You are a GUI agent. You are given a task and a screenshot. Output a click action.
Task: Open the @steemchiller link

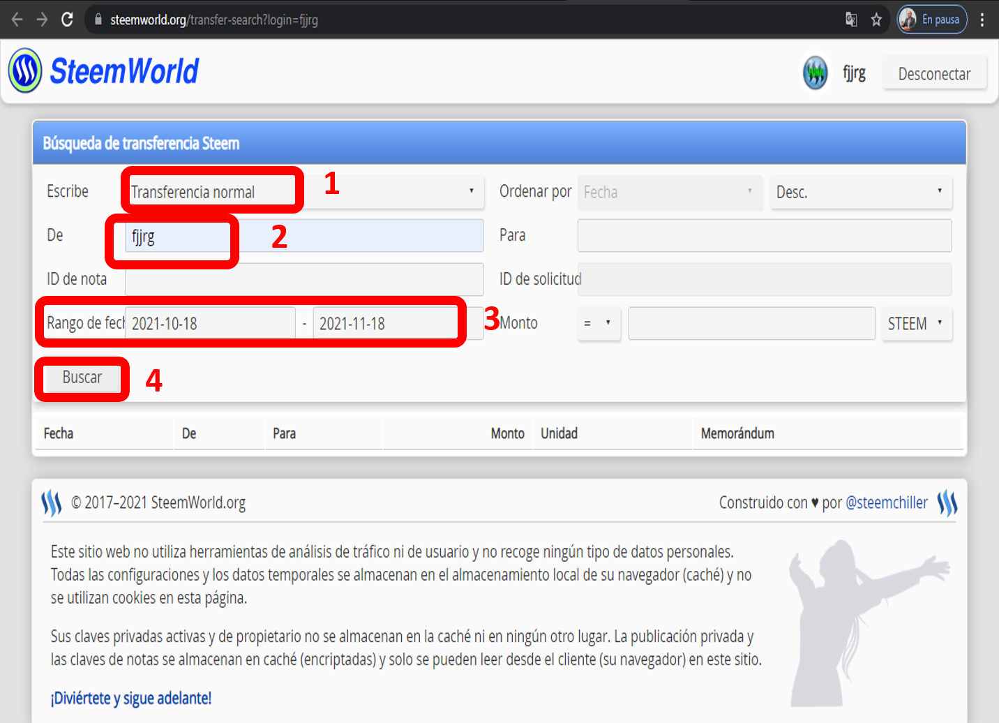click(x=887, y=502)
